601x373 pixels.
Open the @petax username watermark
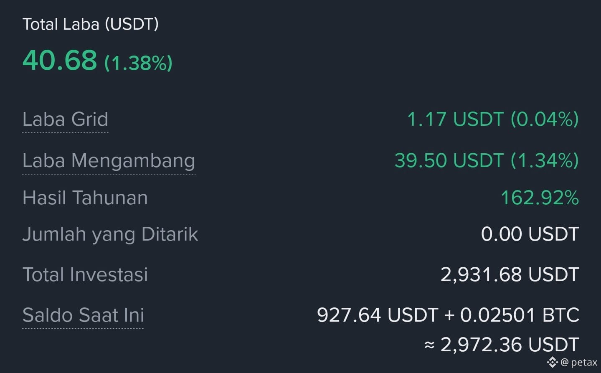click(579, 362)
